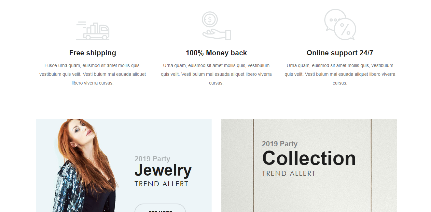Click the red-haired woman's photo

pyautogui.click(x=81, y=140)
